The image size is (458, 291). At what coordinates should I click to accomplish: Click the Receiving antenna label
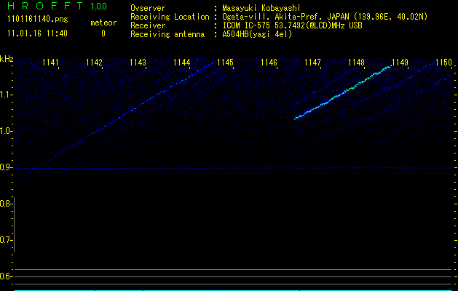(x=167, y=34)
